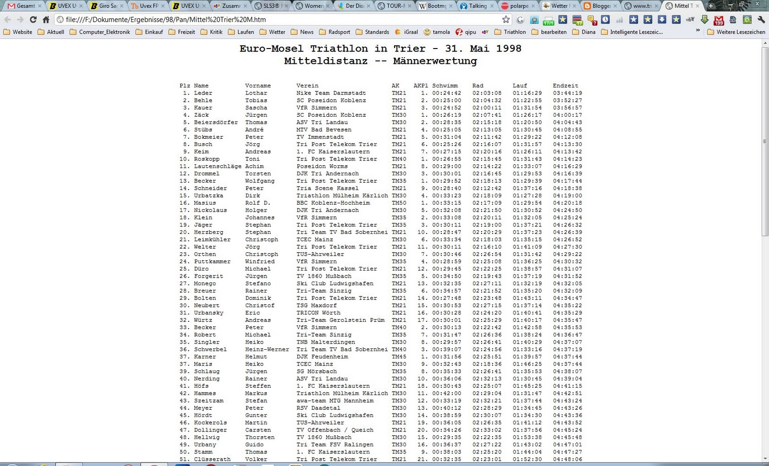Screen dimensions: 769x466
Task: Click the blue download arrow extension
Action: (x=662, y=20)
